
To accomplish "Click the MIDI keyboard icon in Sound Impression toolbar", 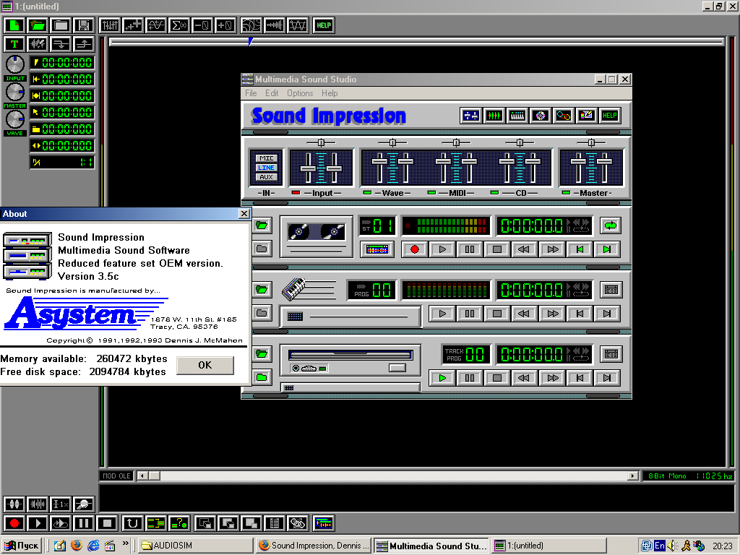I will click(517, 116).
